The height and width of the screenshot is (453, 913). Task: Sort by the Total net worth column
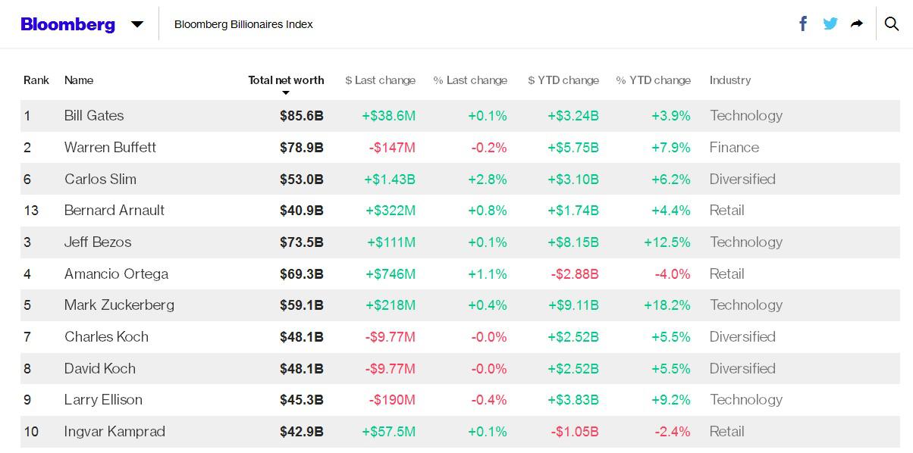pyautogui.click(x=286, y=80)
